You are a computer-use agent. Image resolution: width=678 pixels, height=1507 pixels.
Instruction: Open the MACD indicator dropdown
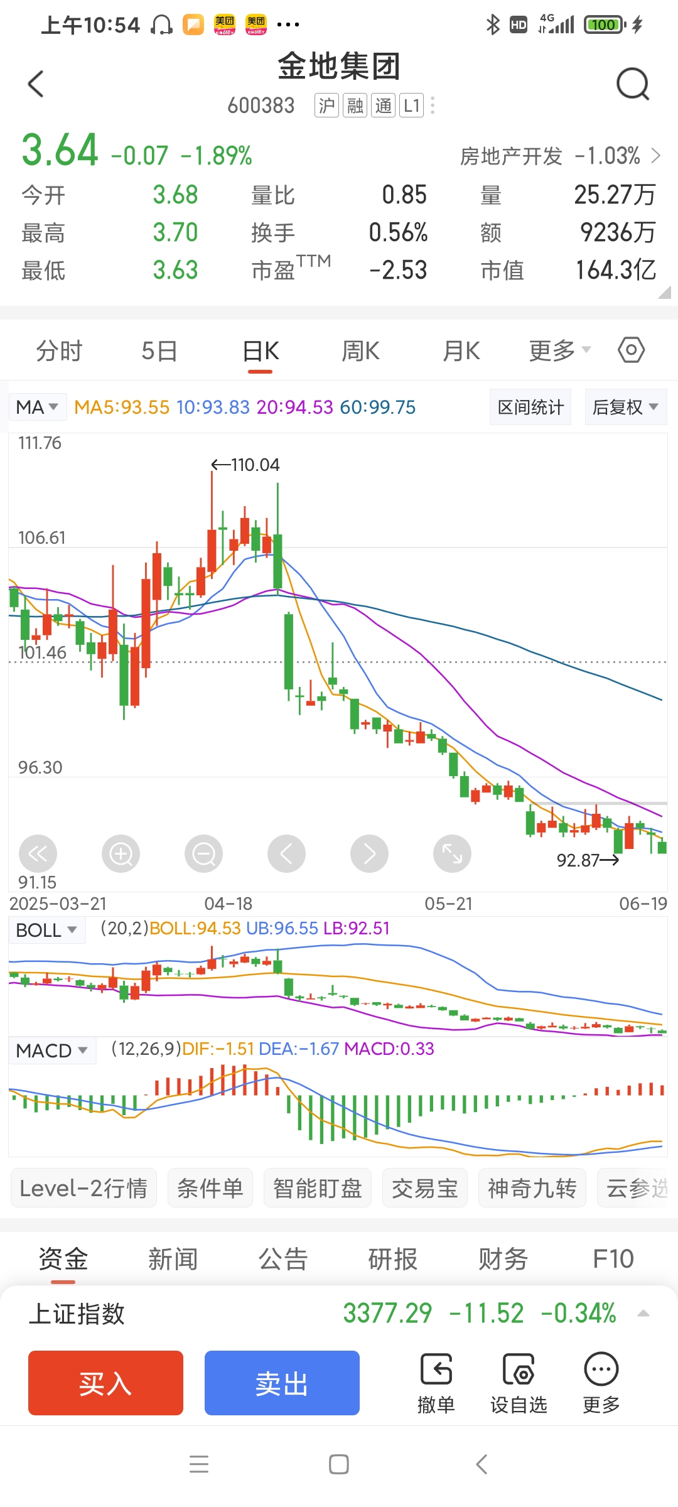(x=52, y=1051)
